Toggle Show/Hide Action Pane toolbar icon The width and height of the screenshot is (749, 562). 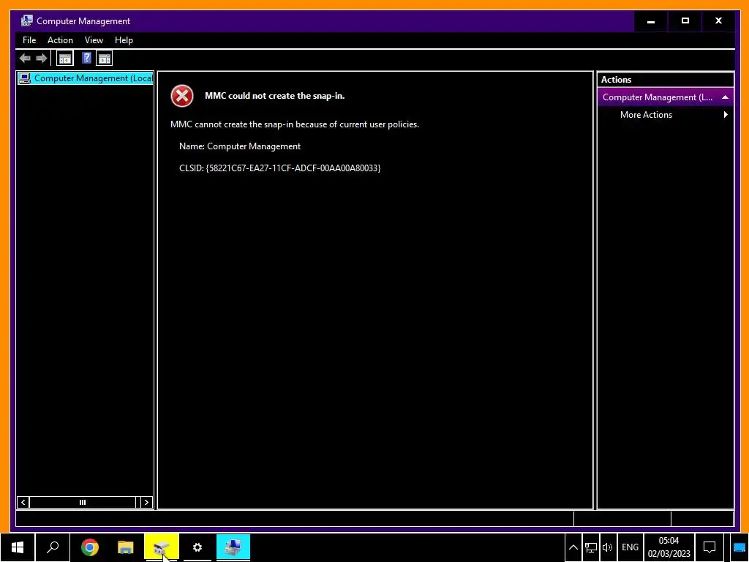104,59
